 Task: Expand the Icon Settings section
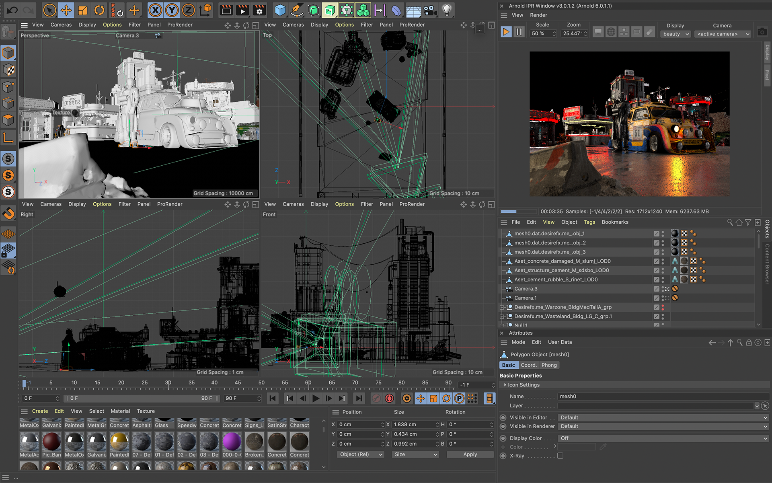pos(505,385)
